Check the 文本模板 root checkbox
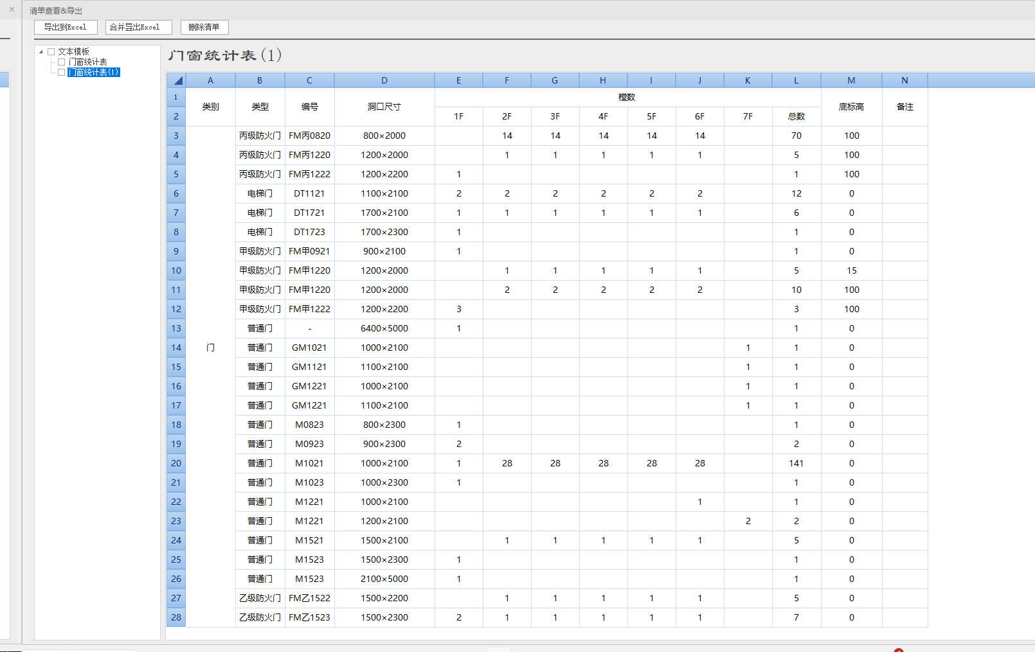This screenshot has width=1035, height=652. pos(51,51)
